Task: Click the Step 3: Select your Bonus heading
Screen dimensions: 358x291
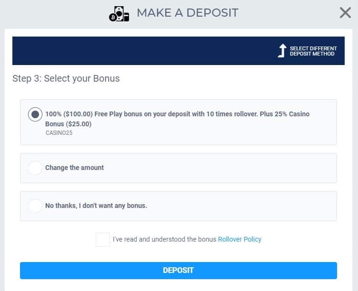Action: [66, 78]
